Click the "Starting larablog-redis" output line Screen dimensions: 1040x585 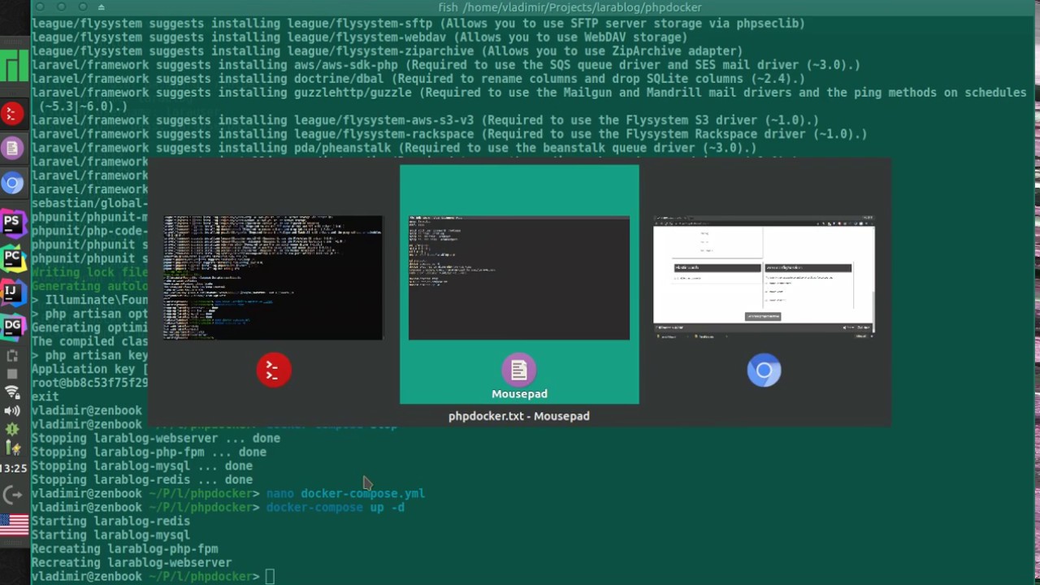pyautogui.click(x=110, y=522)
